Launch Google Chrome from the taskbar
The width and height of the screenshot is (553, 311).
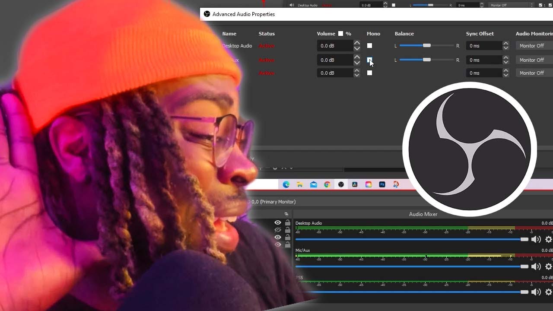coord(327,184)
